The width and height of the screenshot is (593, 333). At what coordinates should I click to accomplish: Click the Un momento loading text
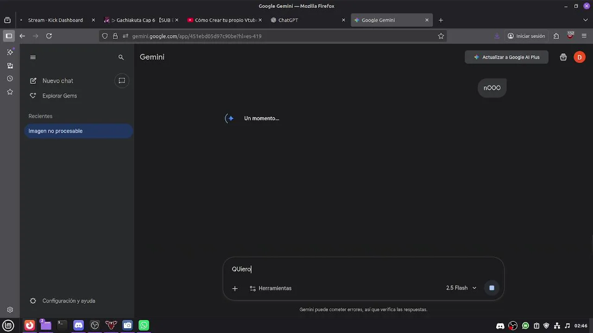click(261, 118)
